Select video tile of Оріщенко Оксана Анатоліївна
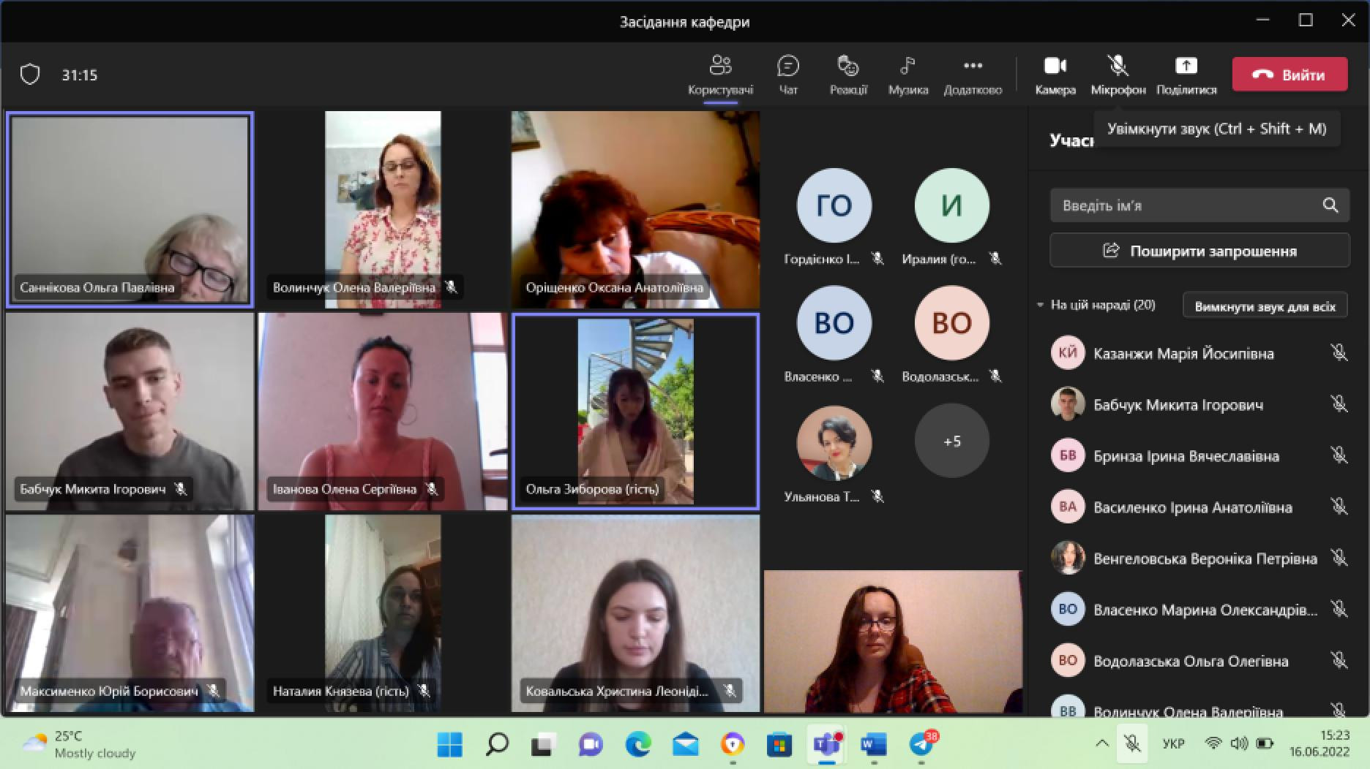Image resolution: width=1370 pixels, height=769 pixels. 635,210
